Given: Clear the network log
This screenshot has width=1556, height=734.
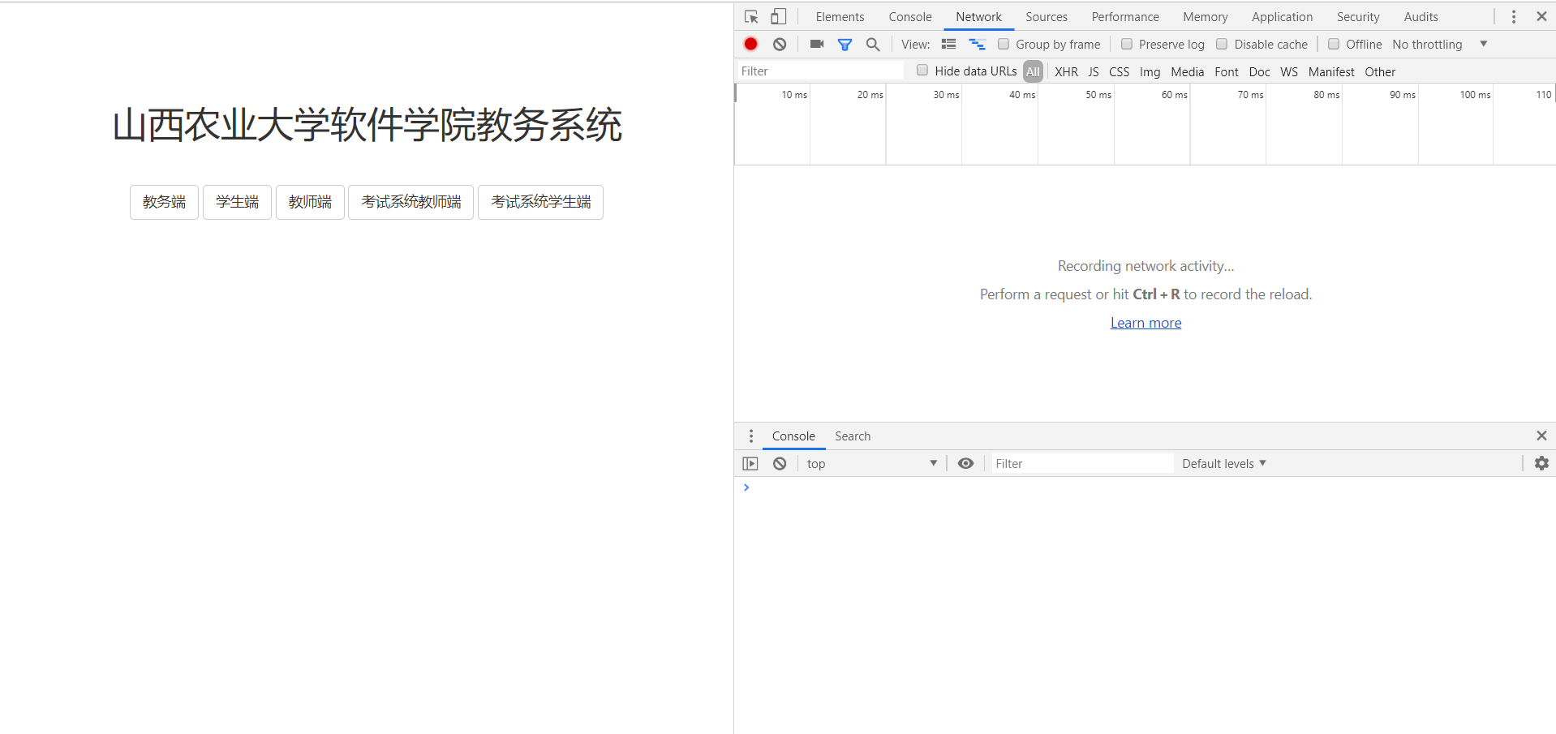Looking at the screenshot, I should (780, 45).
